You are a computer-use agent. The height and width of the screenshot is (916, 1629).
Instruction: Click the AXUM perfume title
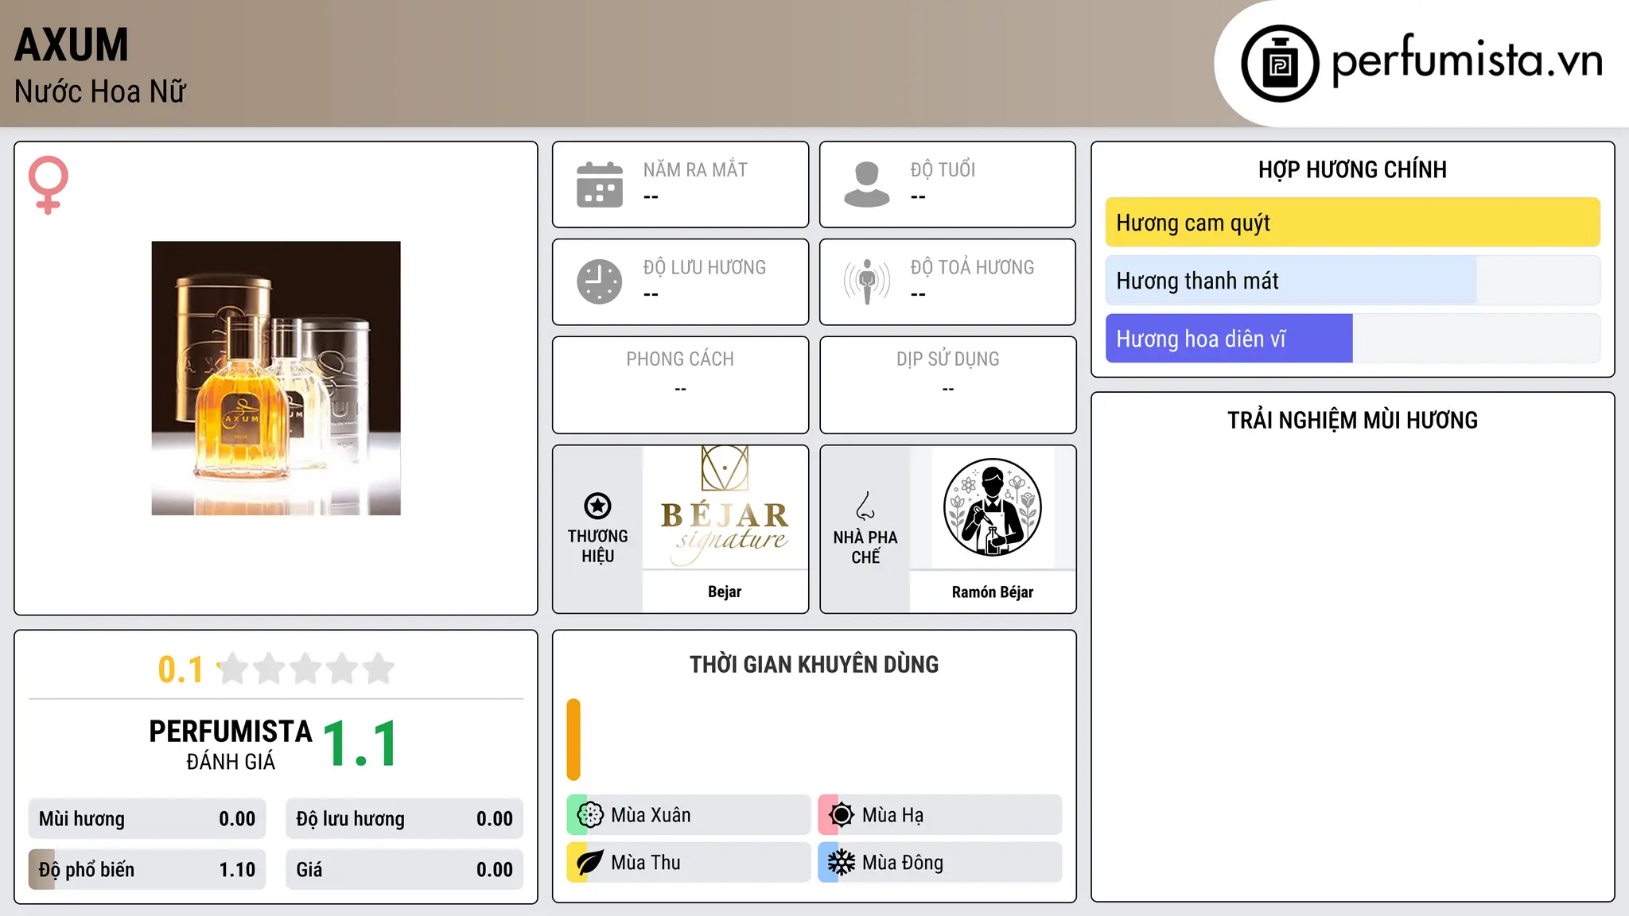pyautogui.click(x=72, y=45)
